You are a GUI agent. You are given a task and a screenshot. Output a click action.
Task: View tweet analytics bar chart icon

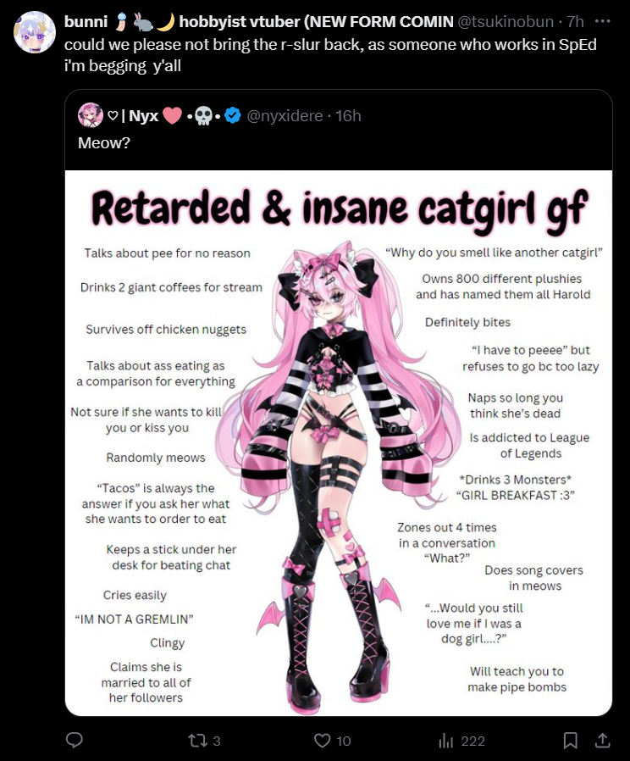pos(445,741)
